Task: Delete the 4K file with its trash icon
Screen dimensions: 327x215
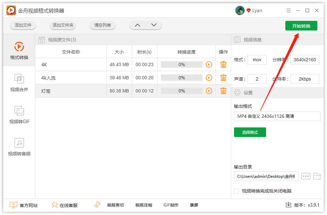Action: [x=223, y=64]
